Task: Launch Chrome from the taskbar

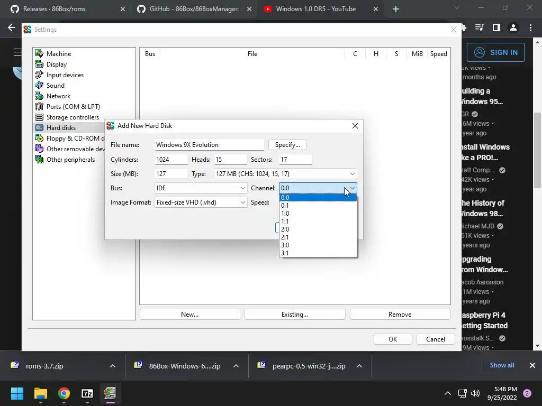Action: click(x=64, y=393)
